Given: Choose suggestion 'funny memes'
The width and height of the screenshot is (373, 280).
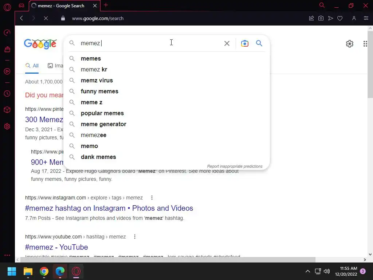Looking at the screenshot, I should click(x=166, y=92).
